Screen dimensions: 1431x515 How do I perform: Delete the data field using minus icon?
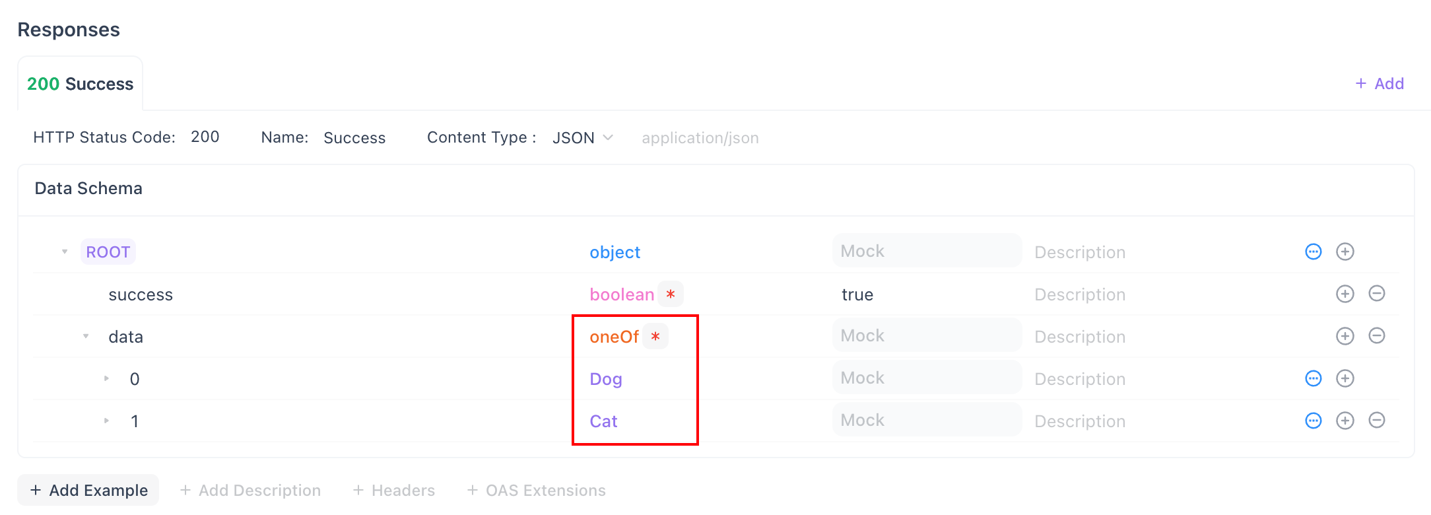pyautogui.click(x=1378, y=336)
